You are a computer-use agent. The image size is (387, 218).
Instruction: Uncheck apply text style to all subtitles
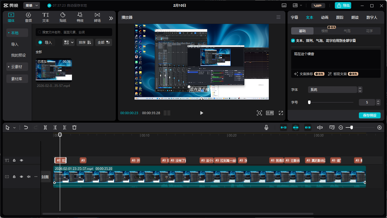pos(293,41)
